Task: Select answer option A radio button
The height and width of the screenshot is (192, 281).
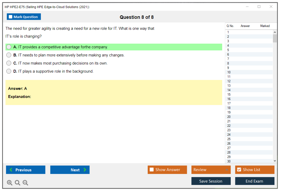Action: click(x=9, y=47)
